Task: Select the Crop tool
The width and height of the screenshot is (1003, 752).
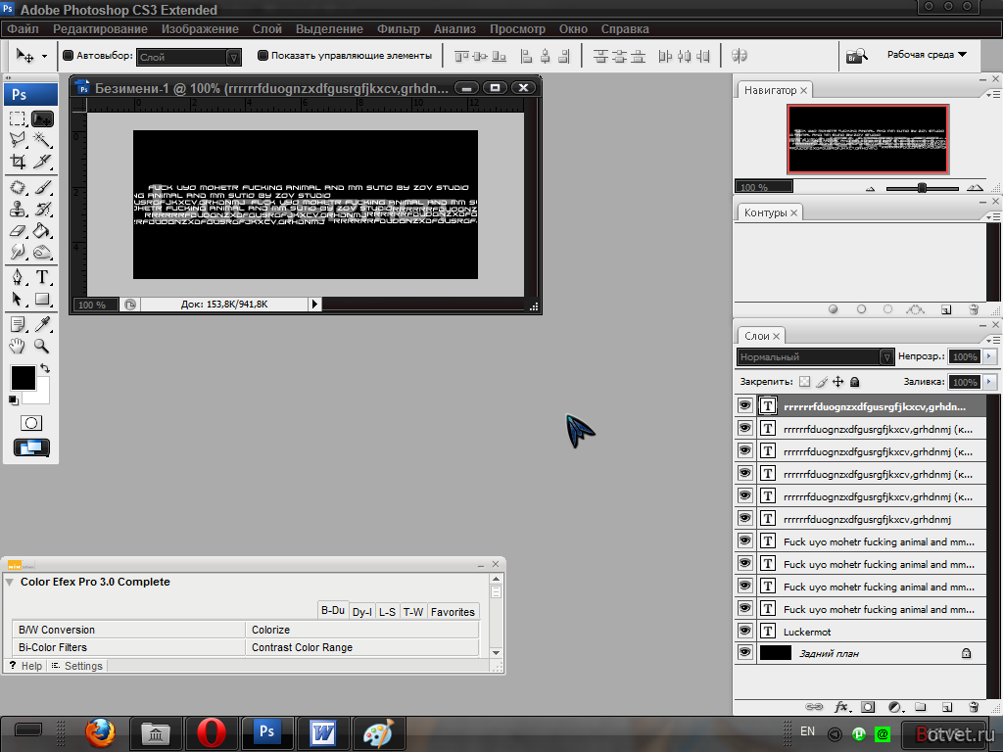Action: click(18, 162)
